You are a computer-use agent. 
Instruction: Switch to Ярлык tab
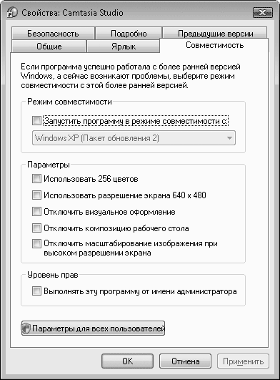pos(124,47)
